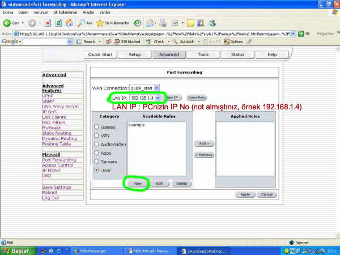340x255 pixels.
Task: Expand Google search box dropdown
Action: (x=69, y=41)
